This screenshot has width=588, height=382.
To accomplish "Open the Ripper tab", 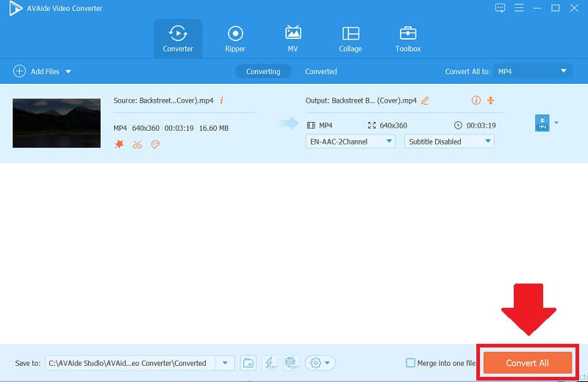I will [x=235, y=38].
